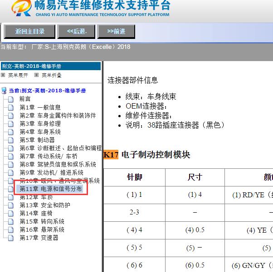Click pin cell (4) 4
273x272 pixels.
pyautogui.click(x=134, y=230)
